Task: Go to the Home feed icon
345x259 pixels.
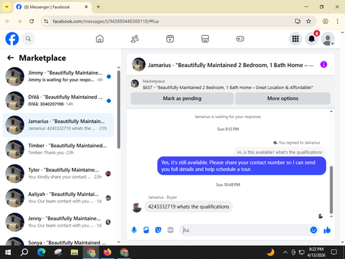Action: (x=99, y=39)
